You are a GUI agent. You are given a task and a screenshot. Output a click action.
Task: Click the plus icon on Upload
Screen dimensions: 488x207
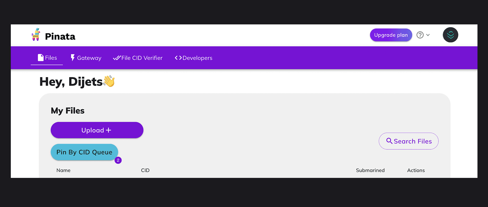109,130
